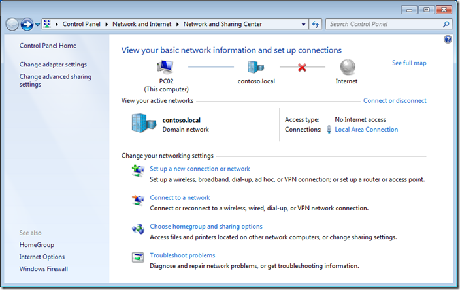Screen dimensions: 460x290
Task: Open Change adapter settings in sidebar
Action: click(53, 65)
